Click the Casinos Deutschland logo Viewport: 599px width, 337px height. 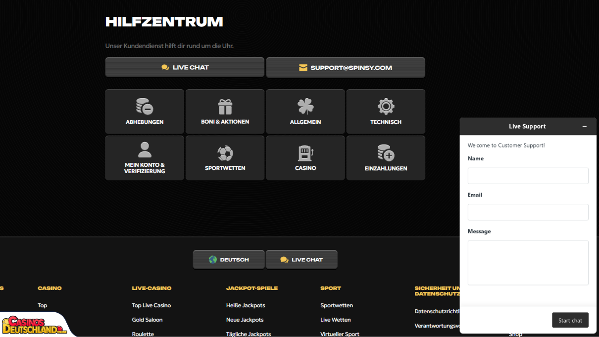35,325
